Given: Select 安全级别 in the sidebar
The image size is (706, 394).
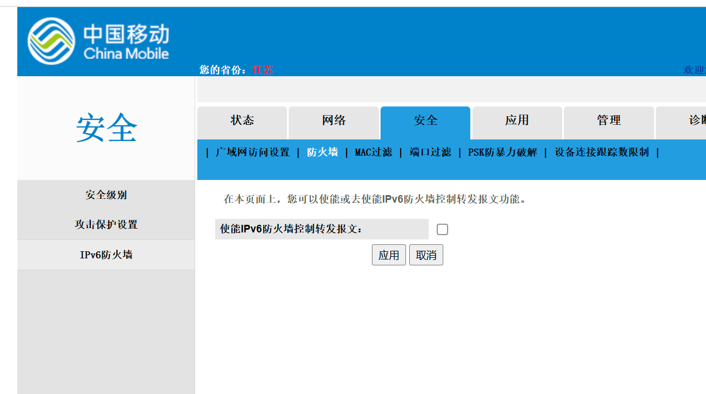Looking at the screenshot, I should [x=106, y=195].
